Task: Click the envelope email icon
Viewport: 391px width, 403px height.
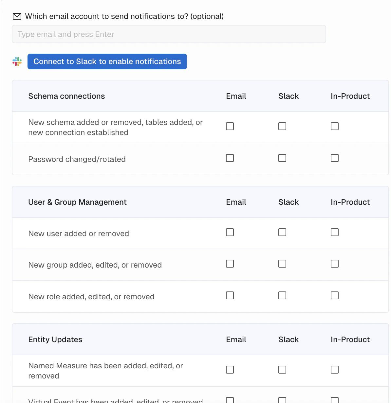Action: (17, 16)
